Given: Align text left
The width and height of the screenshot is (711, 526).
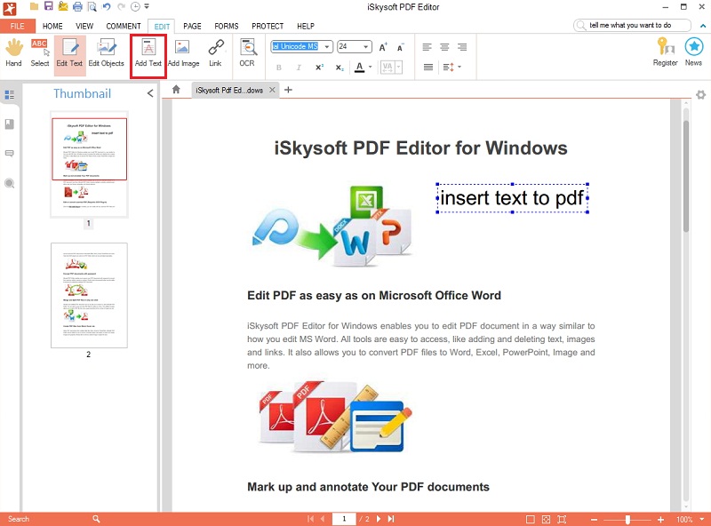Looking at the screenshot, I should (x=427, y=47).
